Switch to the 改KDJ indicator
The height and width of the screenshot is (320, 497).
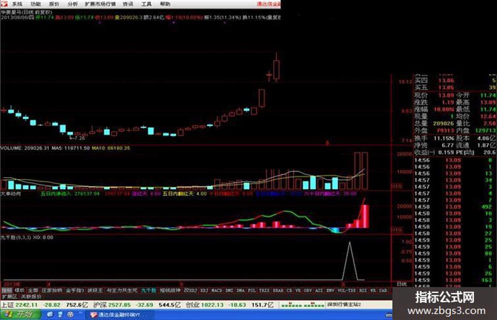point(190,290)
